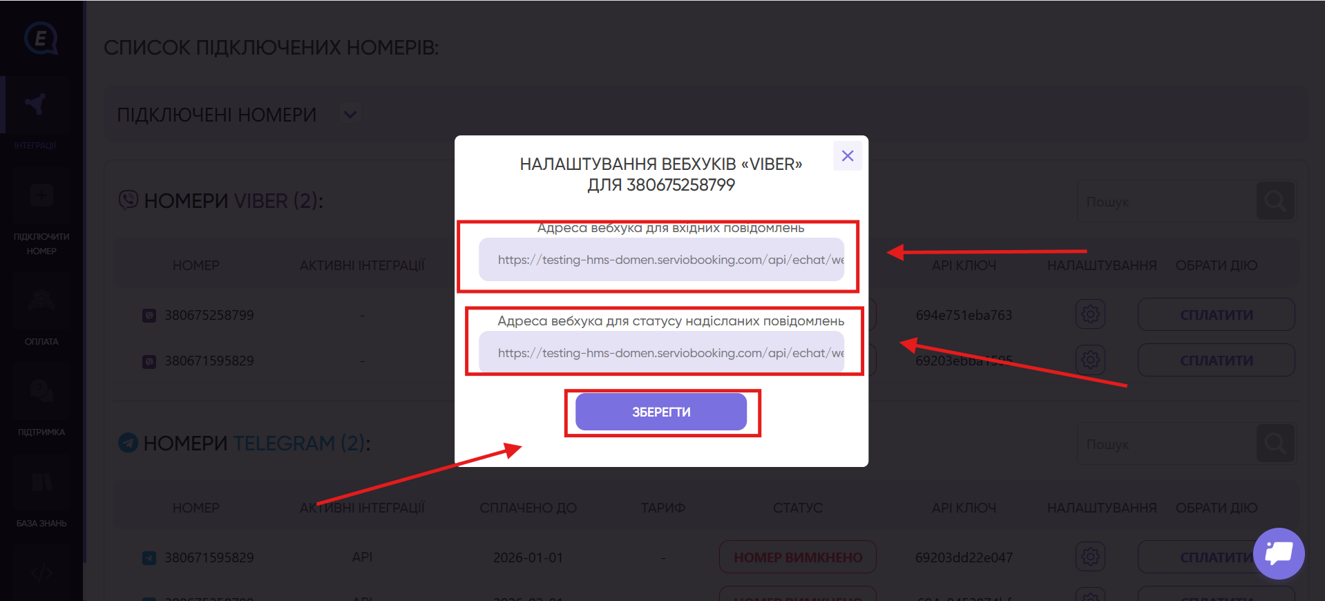This screenshot has width=1325, height=601.
Task: Open the Підтримка support sidebar item
Action: pos(41,403)
